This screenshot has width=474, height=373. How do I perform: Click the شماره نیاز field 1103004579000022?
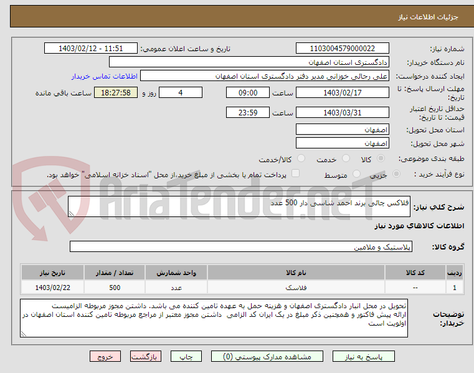(342, 49)
